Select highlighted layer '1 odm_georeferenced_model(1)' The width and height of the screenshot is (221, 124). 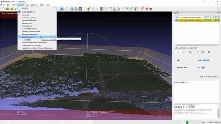(x=191, y=20)
